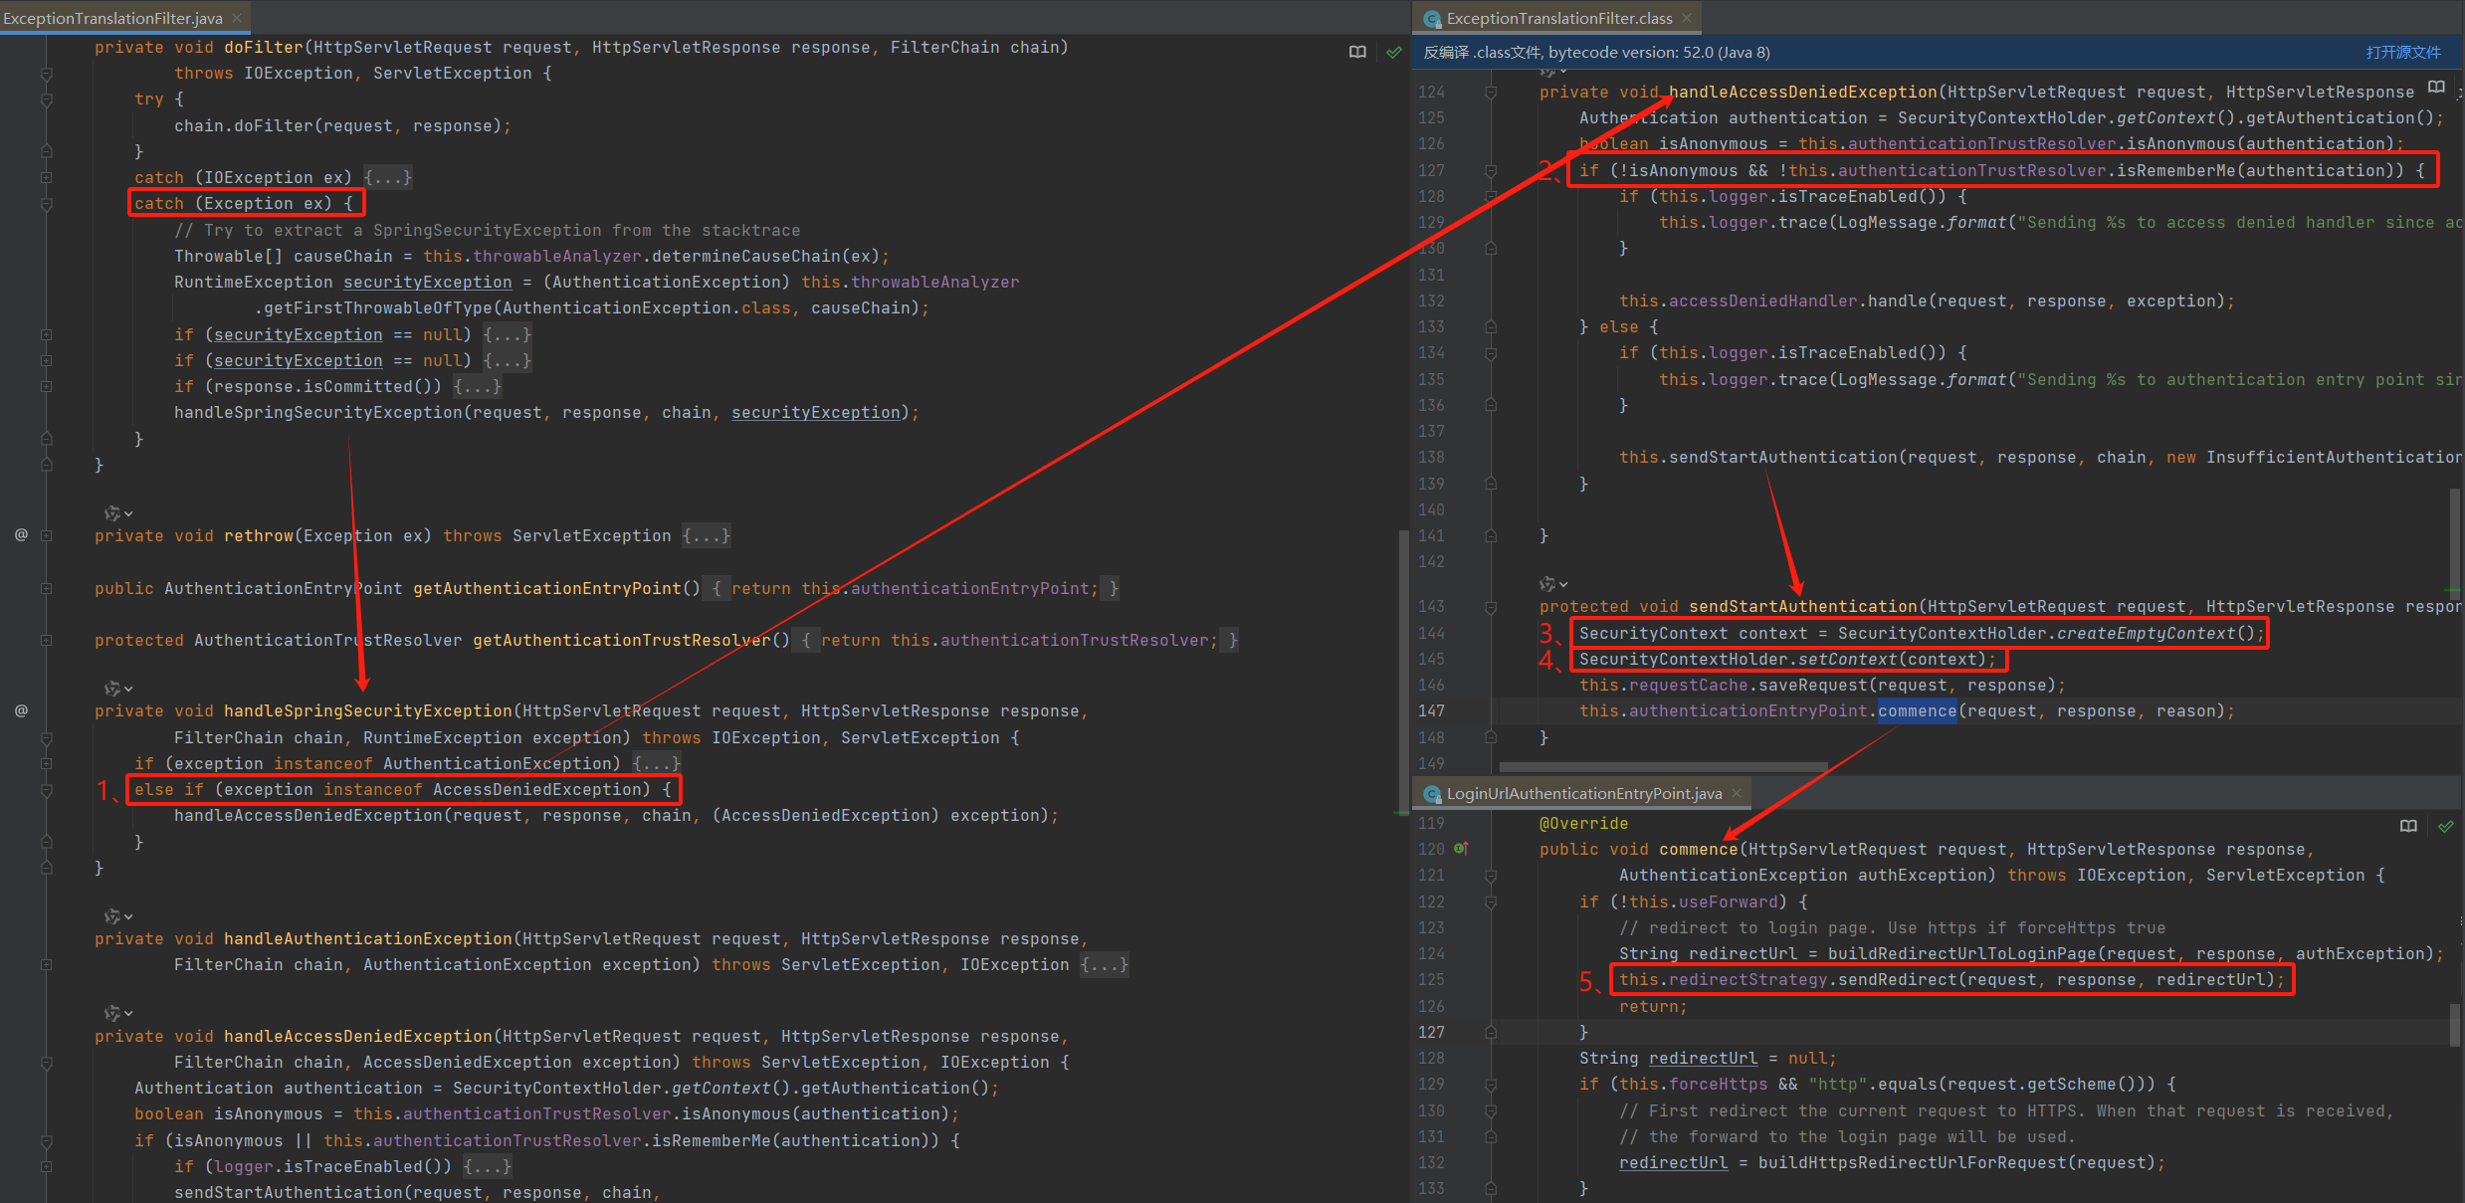Expand folded body of rethrow method
The width and height of the screenshot is (2465, 1203).
pyautogui.click(x=707, y=535)
